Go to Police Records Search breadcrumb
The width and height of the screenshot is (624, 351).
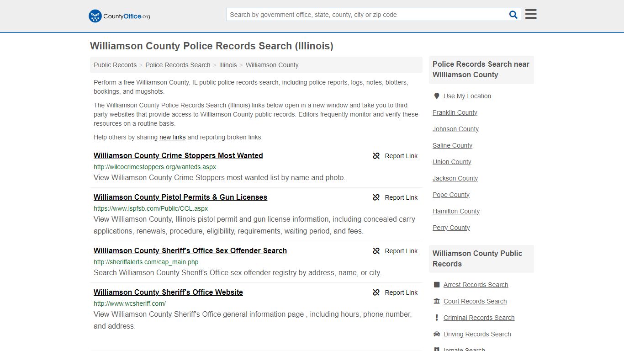[x=178, y=65]
